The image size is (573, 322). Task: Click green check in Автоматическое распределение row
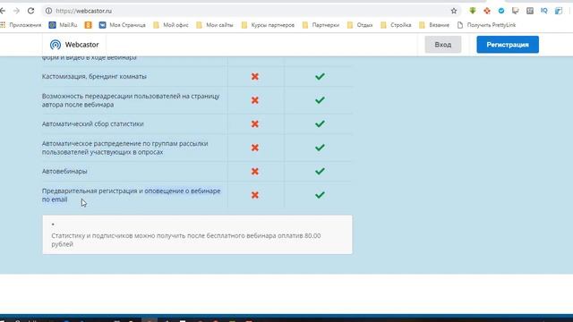tap(320, 148)
